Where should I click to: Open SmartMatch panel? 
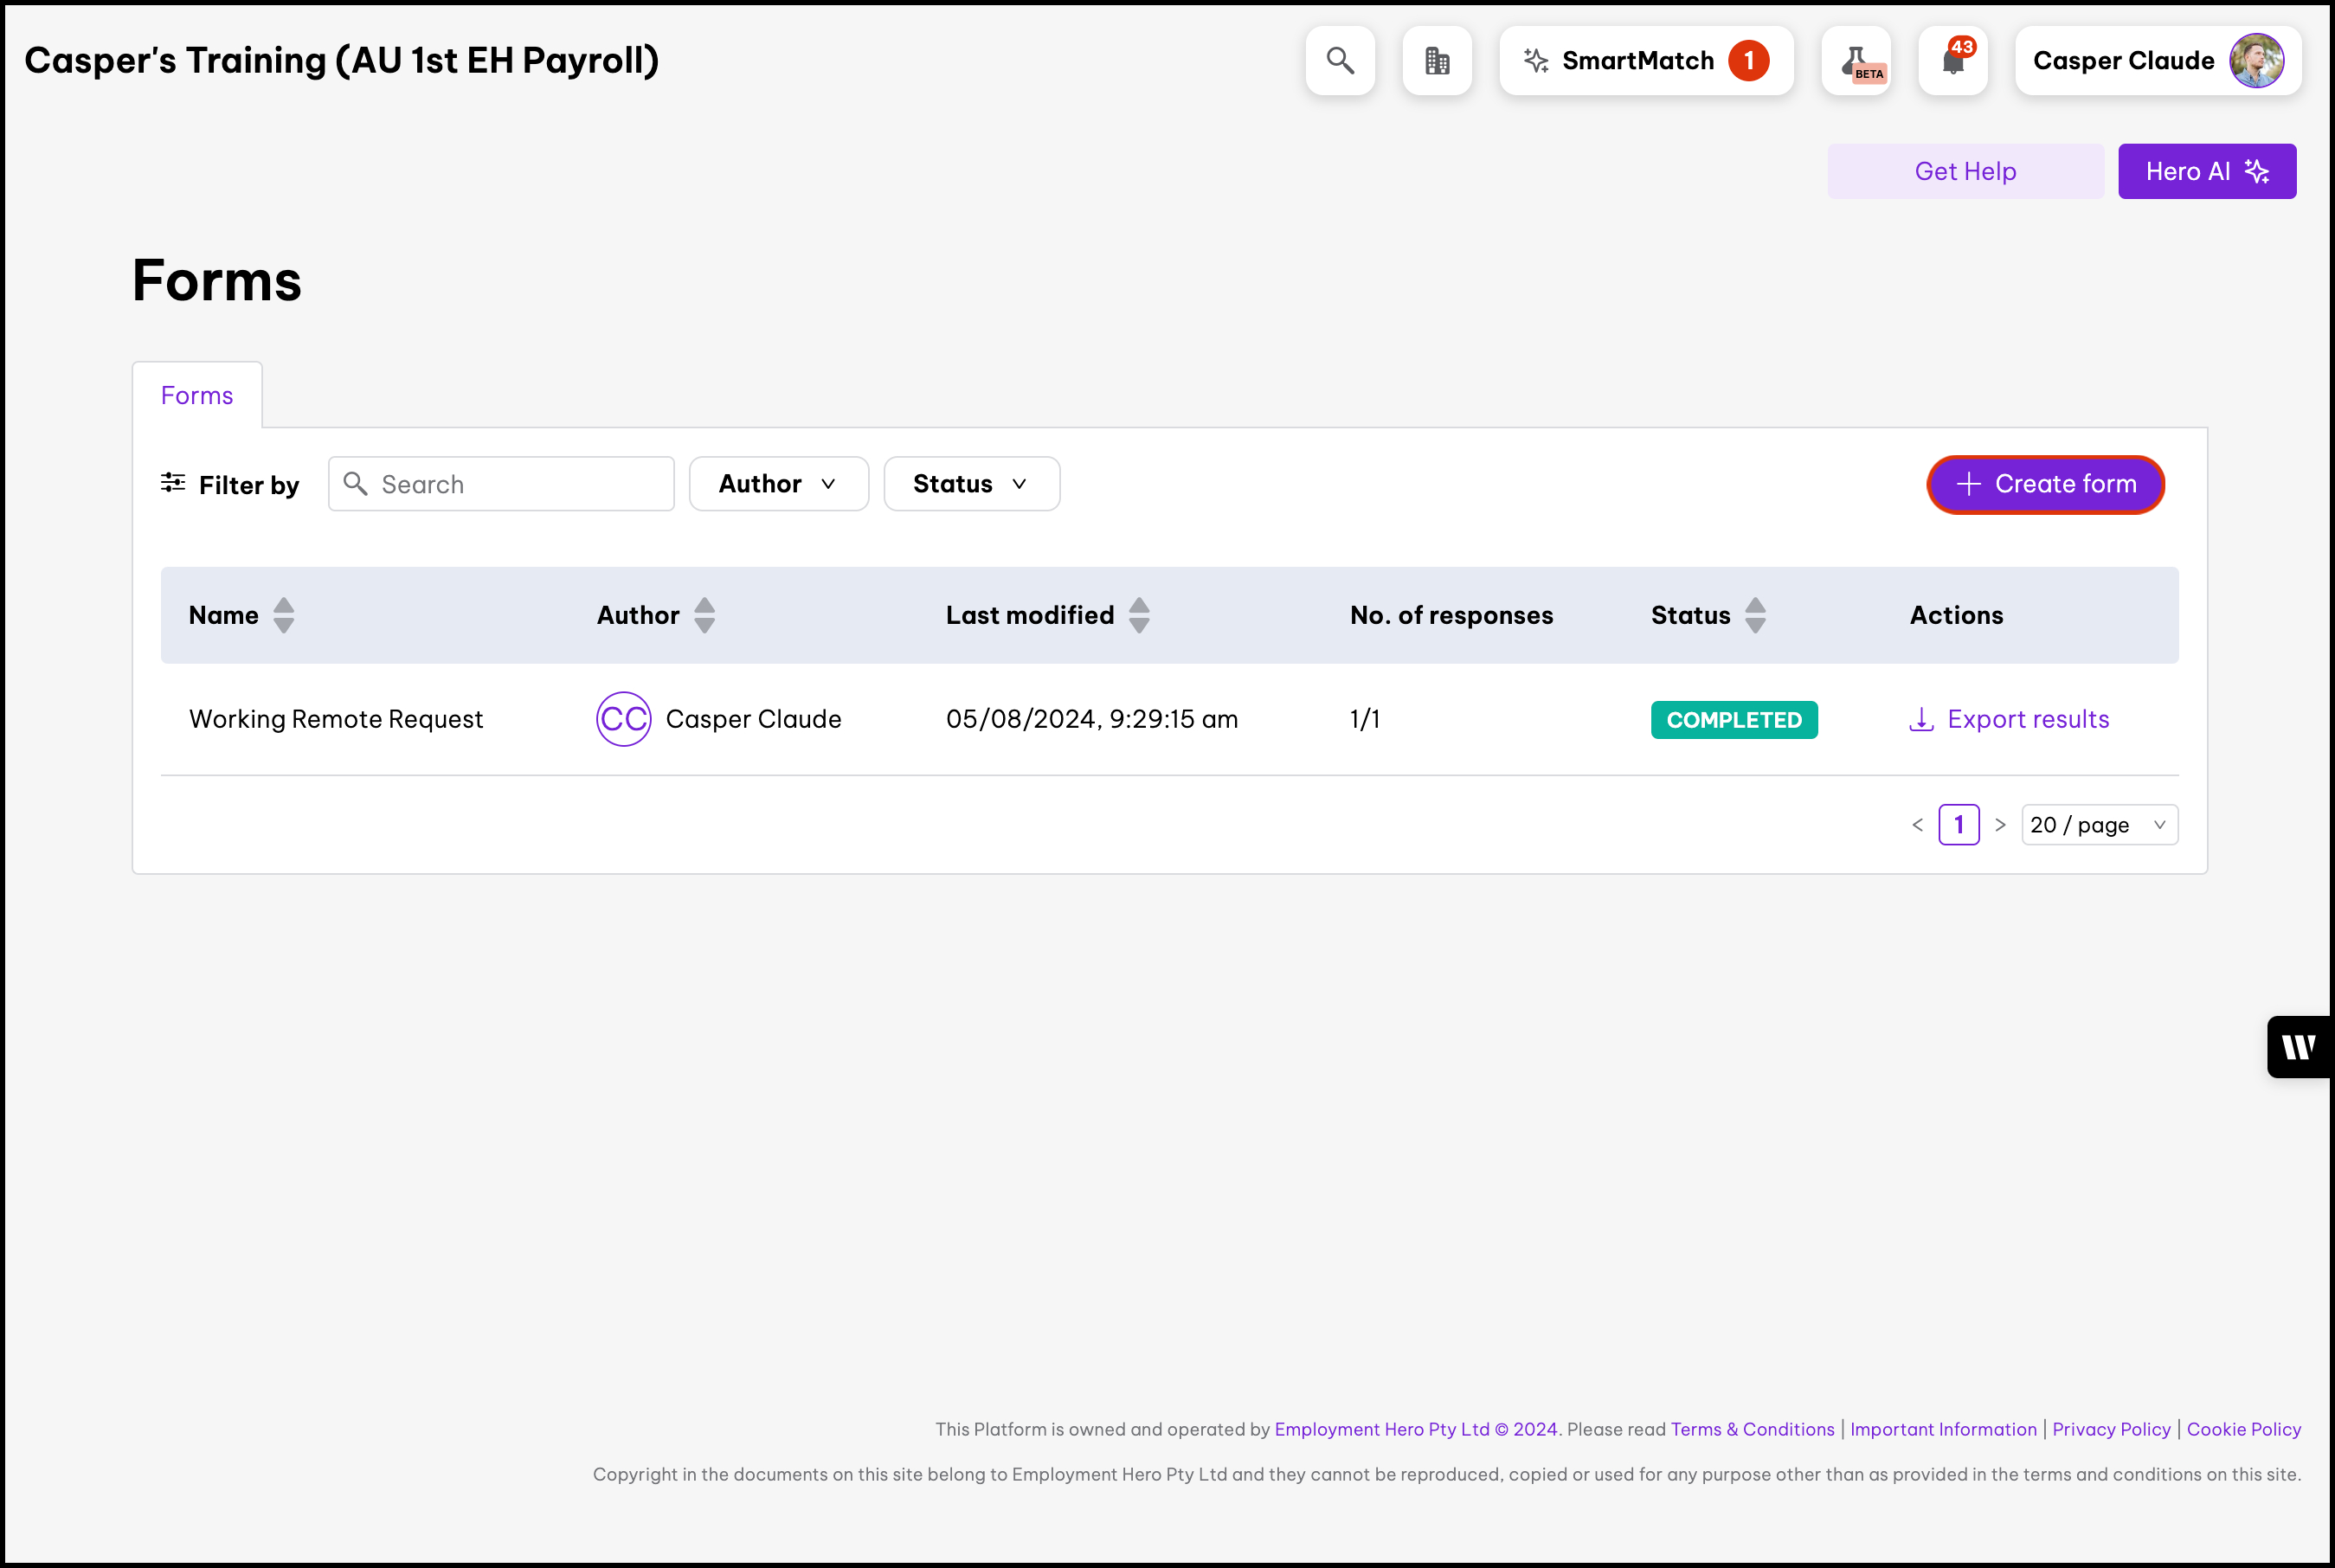[1646, 61]
